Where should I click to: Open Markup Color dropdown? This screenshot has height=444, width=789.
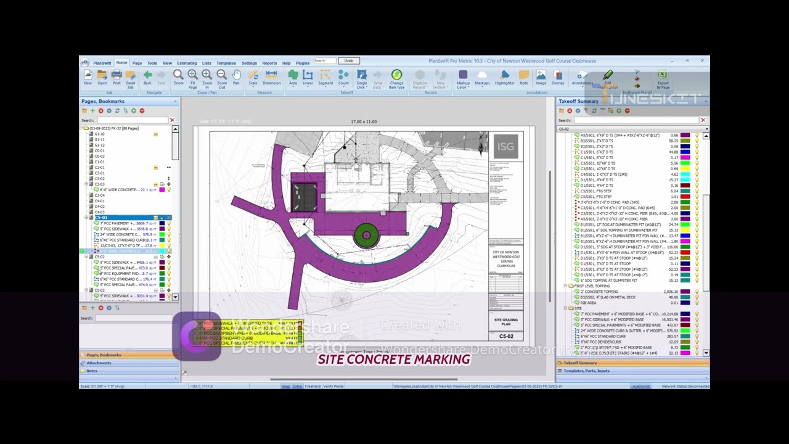pyautogui.click(x=463, y=78)
